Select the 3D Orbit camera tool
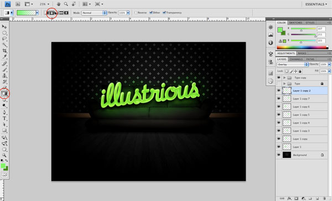This screenshot has height=201, width=332. pos(4,143)
